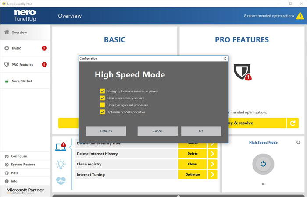Click Delete for Internet History

coord(192,154)
